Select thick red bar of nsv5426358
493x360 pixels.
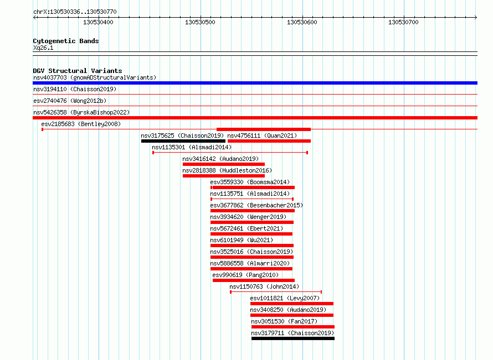(x=255, y=118)
